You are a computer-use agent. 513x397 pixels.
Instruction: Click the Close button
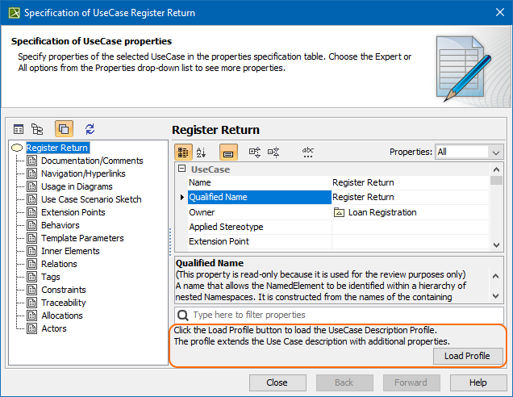(277, 382)
